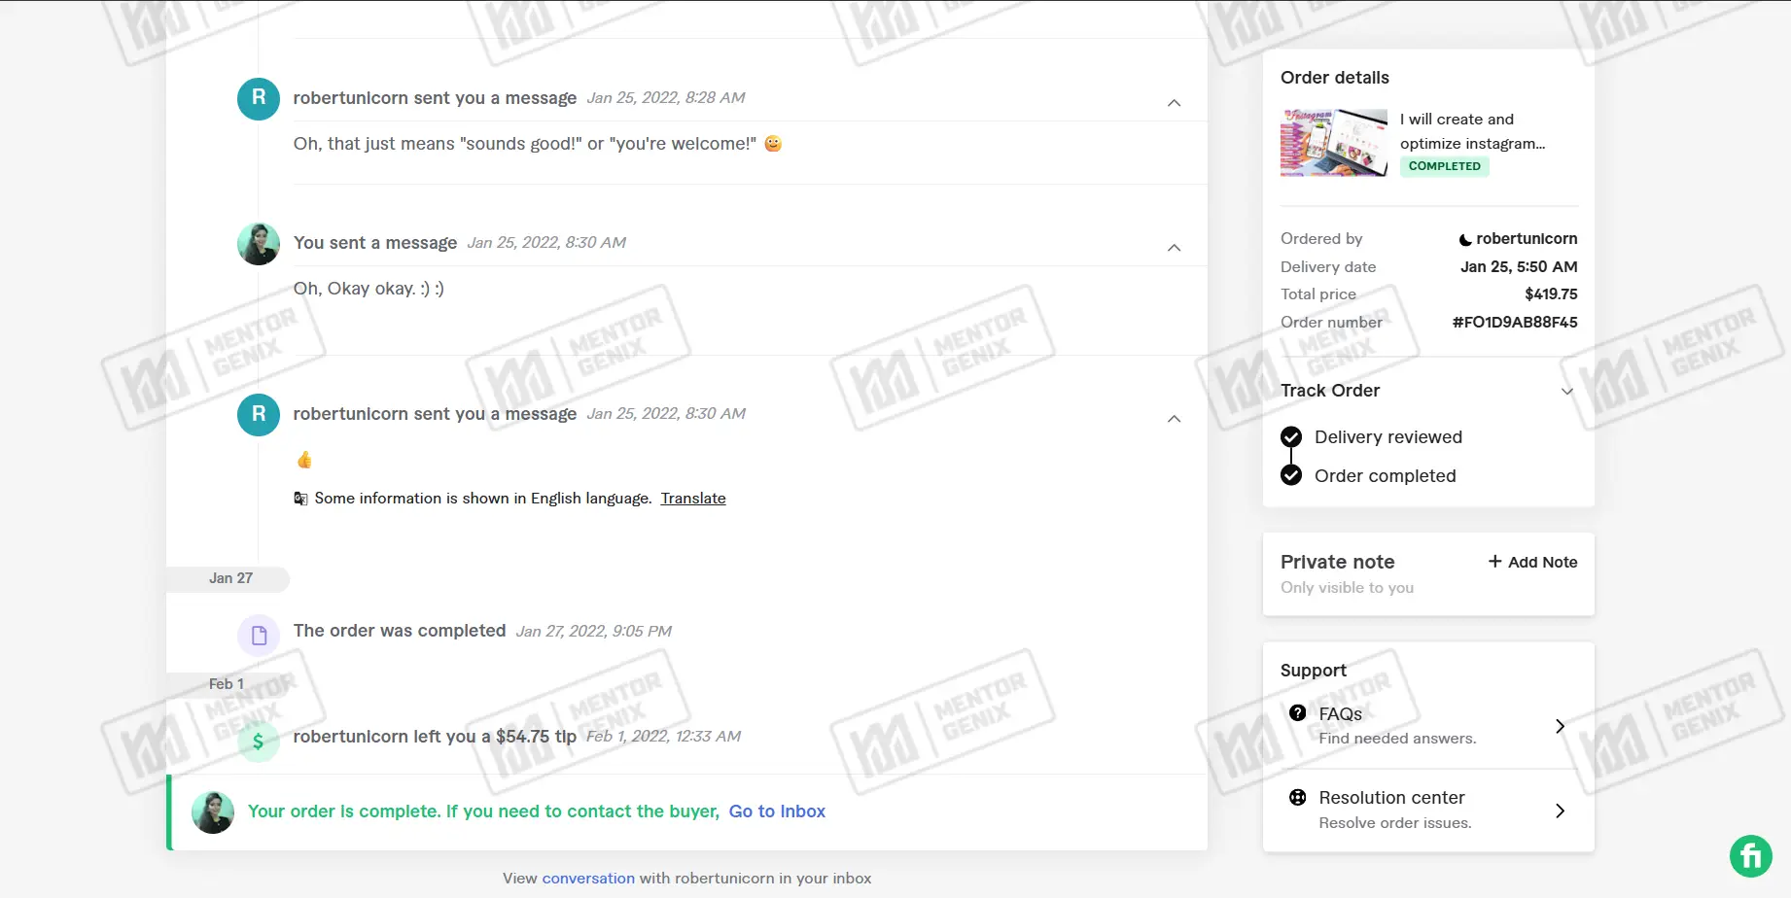This screenshot has height=898, width=1791.
Task: Collapse the thumbs-up message from robertunicorn
Action: tap(1175, 419)
